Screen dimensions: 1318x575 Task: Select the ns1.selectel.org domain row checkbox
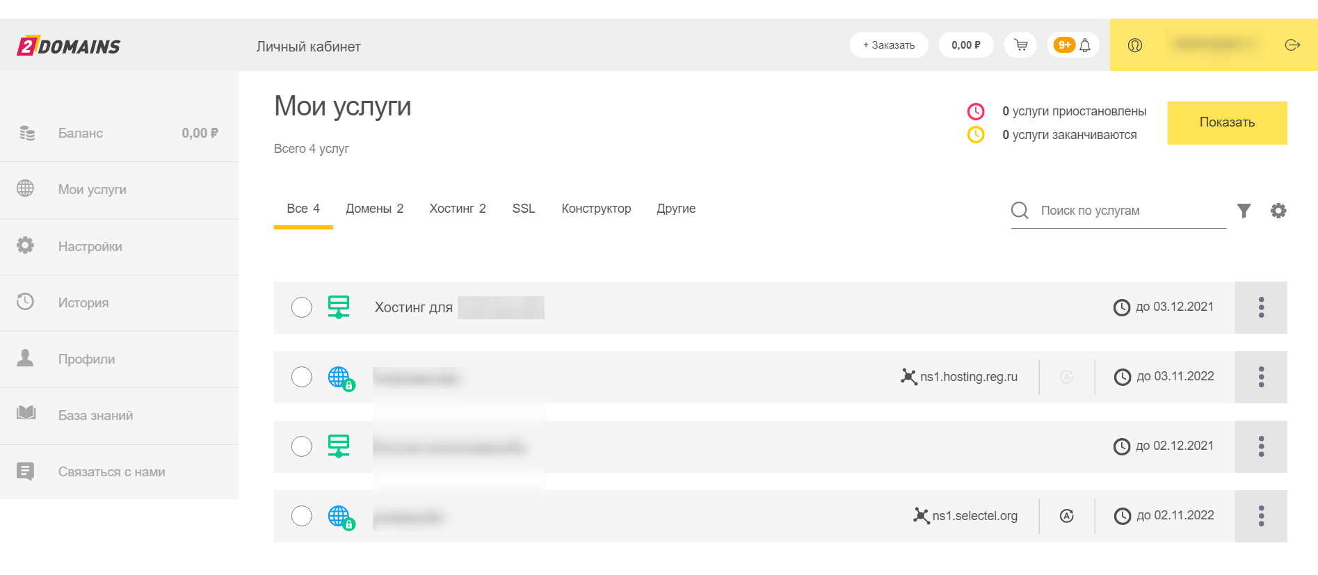301,516
